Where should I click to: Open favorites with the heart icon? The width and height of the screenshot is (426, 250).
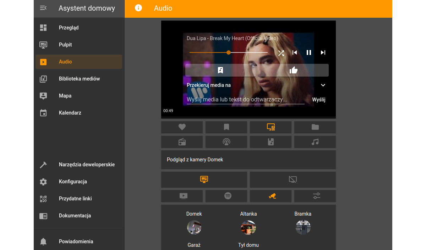(x=182, y=127)
